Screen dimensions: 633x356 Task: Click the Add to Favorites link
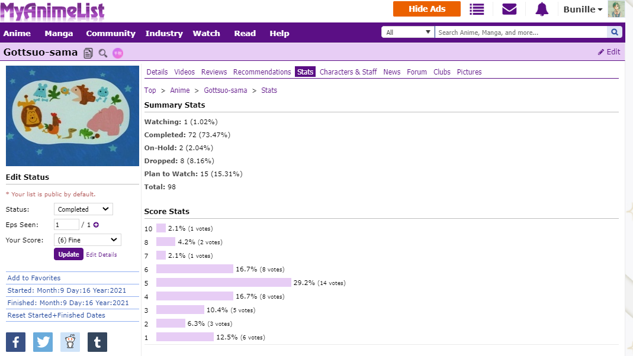pyautogui.click(x=34, y=278)
